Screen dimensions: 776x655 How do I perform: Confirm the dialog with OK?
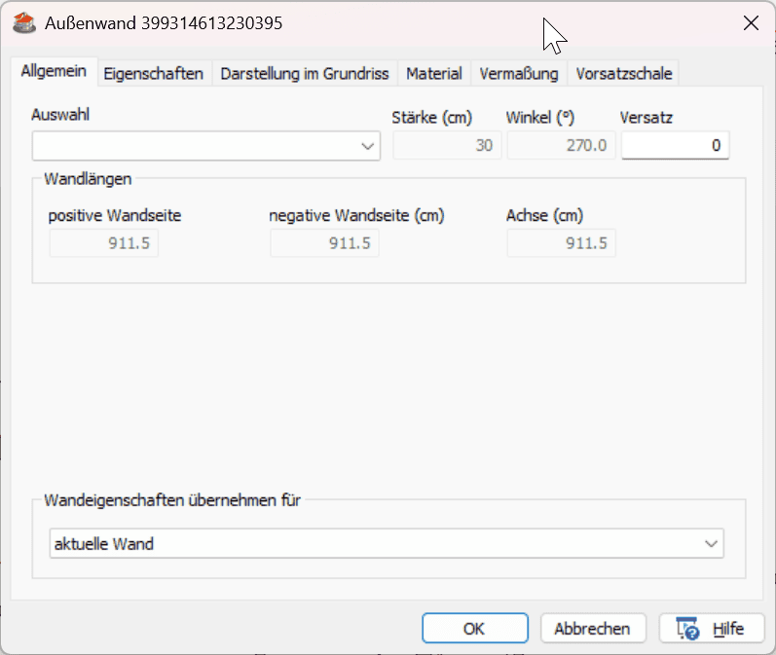475,629
